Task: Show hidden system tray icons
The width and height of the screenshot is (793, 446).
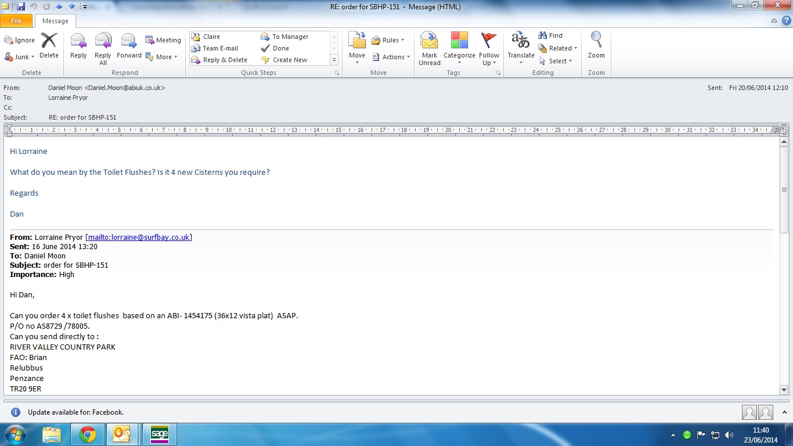Action: [673, 434]
